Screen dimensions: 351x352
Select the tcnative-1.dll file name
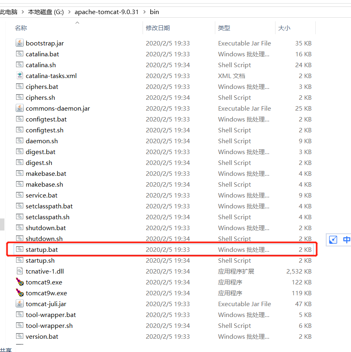click(45, 271)
